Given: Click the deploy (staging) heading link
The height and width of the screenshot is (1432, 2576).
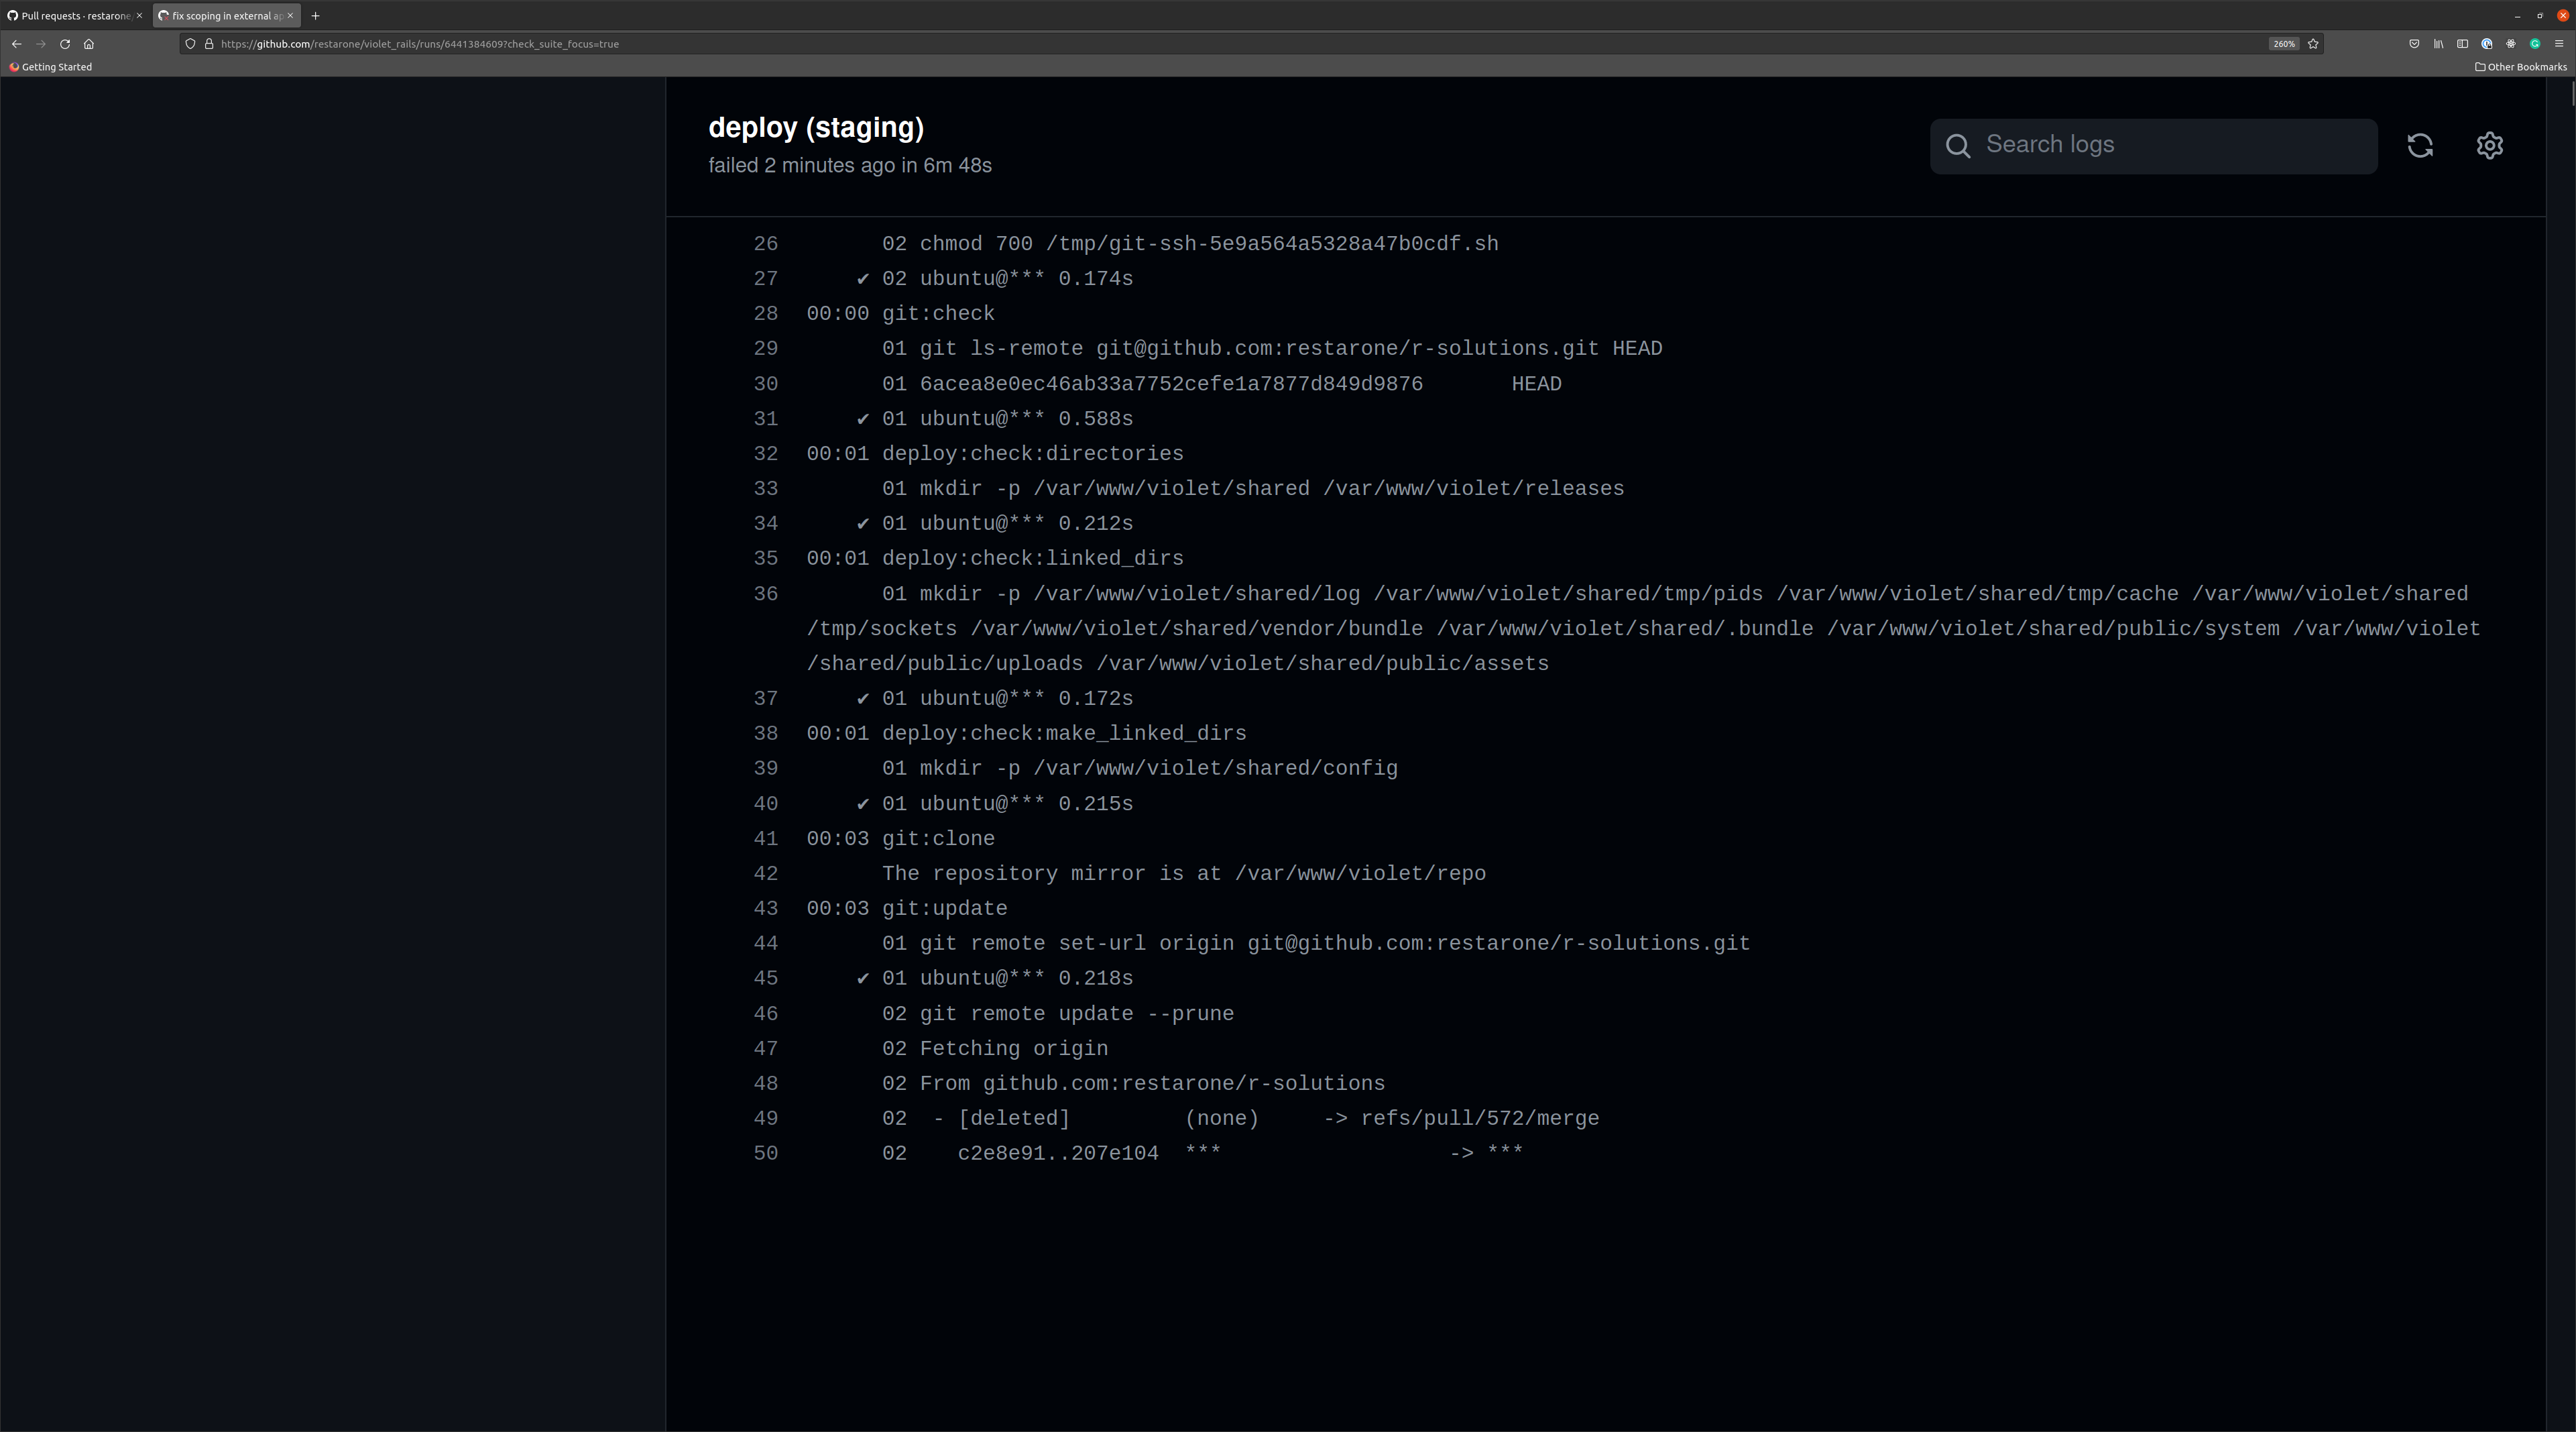Looking at the screenshot, I should pyautogui.click(x=816, y=127).
